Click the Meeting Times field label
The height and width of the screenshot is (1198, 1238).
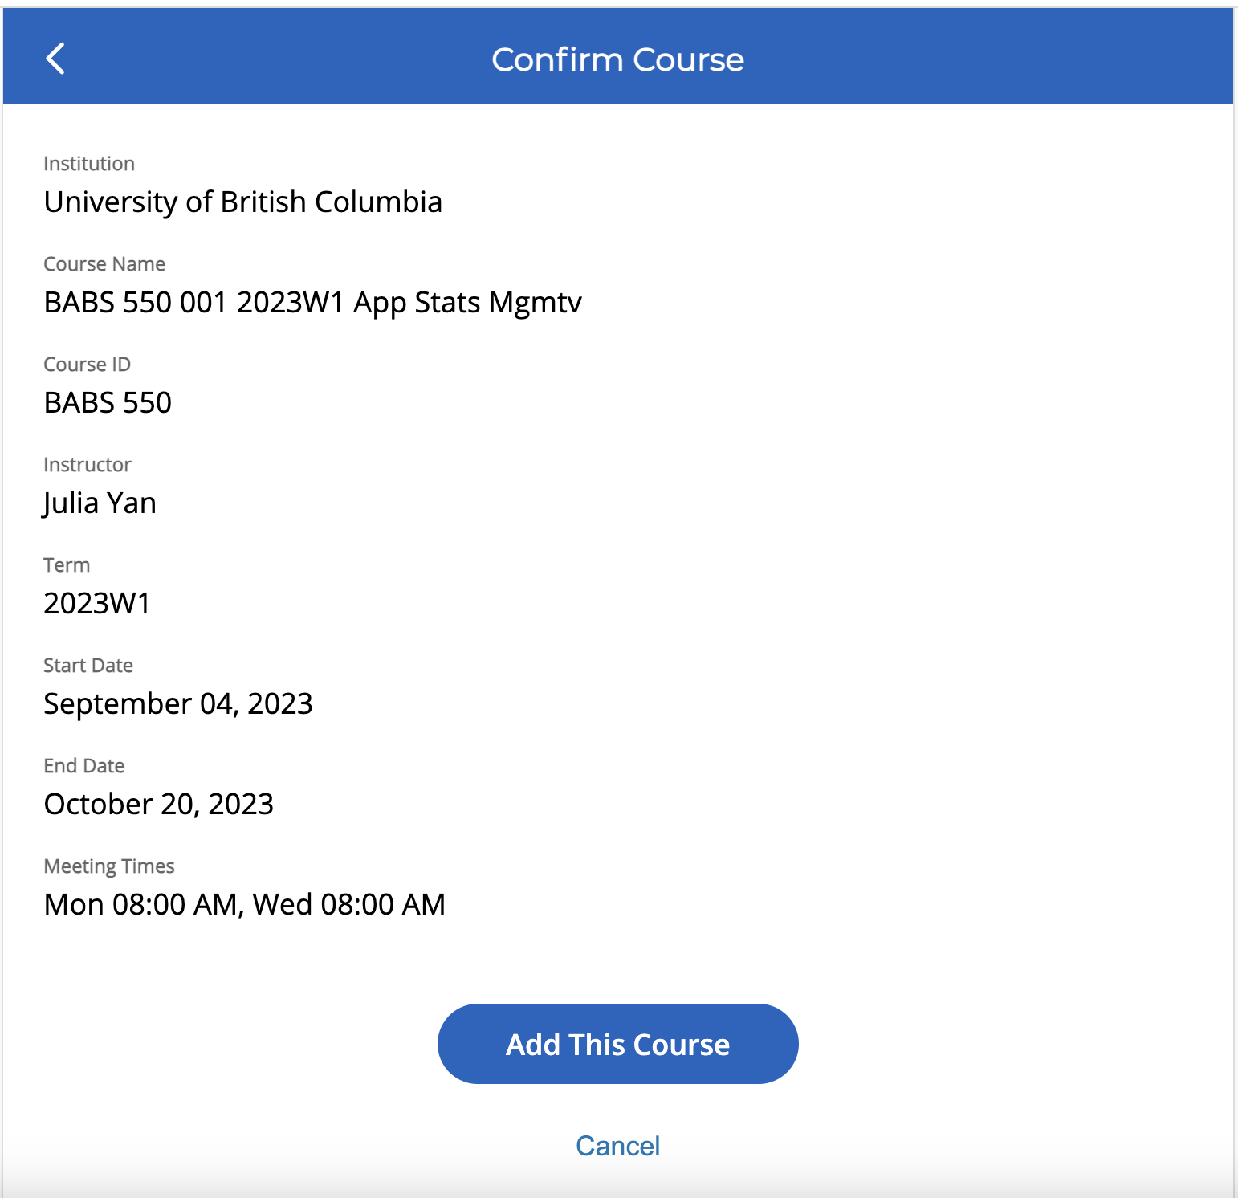(109, 866)
